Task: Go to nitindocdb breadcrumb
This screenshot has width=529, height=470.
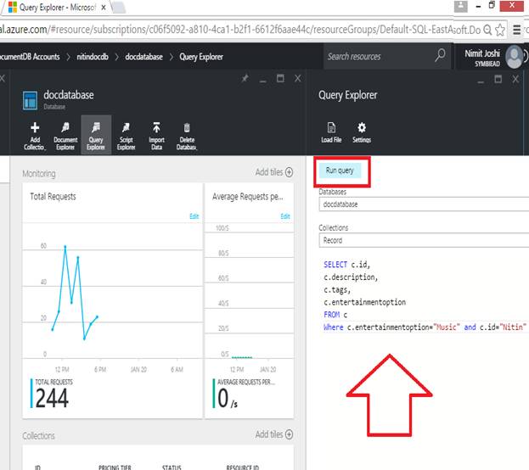Action: coord(93,57)
